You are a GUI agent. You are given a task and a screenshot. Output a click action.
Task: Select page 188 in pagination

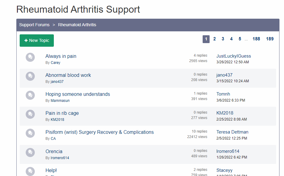256,39
